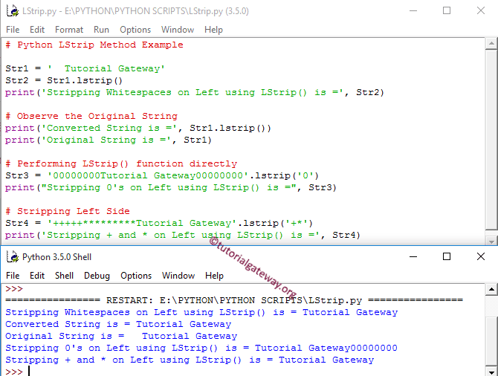
Task: Open the Shell menu in Python Shell
Action: coord(64,276)
